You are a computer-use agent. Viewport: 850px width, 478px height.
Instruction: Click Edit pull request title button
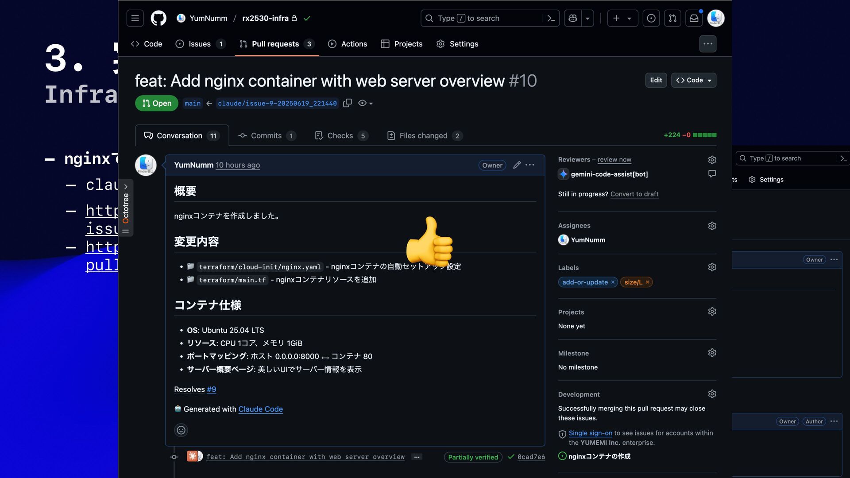(656, 80)
